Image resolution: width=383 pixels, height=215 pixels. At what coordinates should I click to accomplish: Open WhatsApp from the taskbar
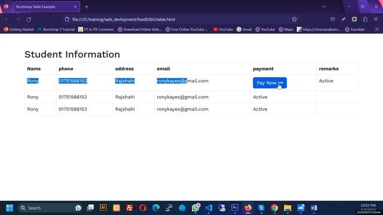point(196,208)
